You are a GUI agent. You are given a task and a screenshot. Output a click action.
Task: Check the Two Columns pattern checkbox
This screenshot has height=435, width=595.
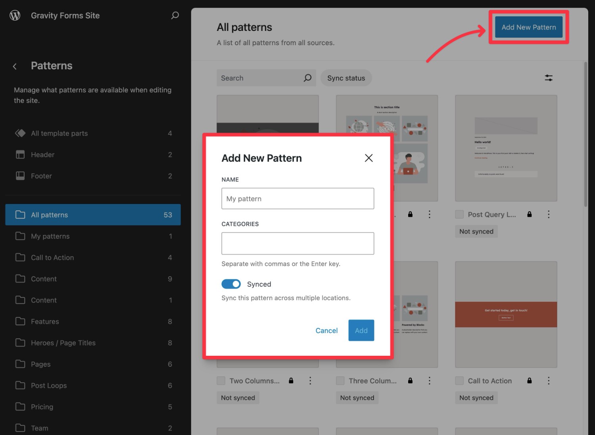coord(221,381)
